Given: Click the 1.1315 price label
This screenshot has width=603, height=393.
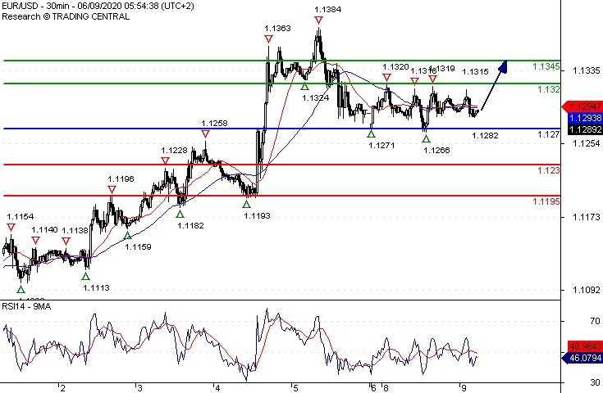Looking at the screenshot, I should (475, 71).
